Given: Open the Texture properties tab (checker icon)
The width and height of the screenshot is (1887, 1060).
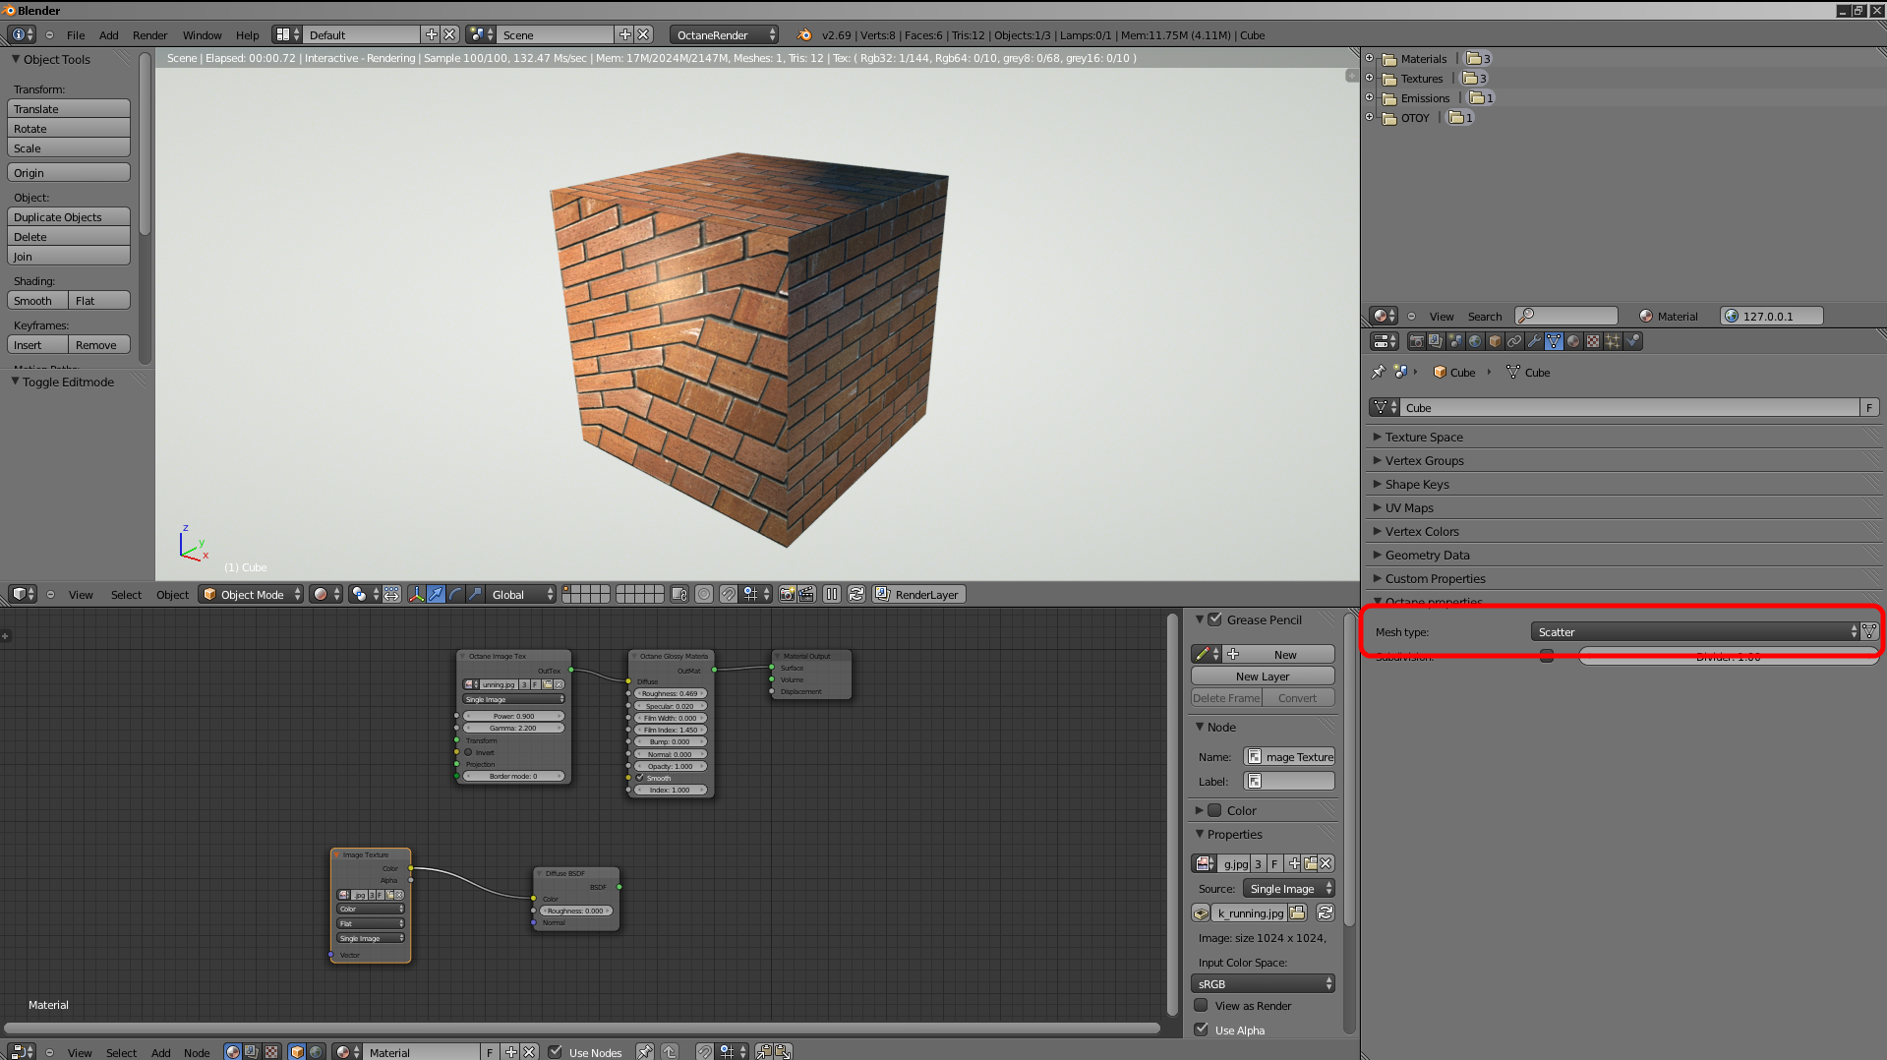Looking at the screenshot, I should pos(1593,341).
